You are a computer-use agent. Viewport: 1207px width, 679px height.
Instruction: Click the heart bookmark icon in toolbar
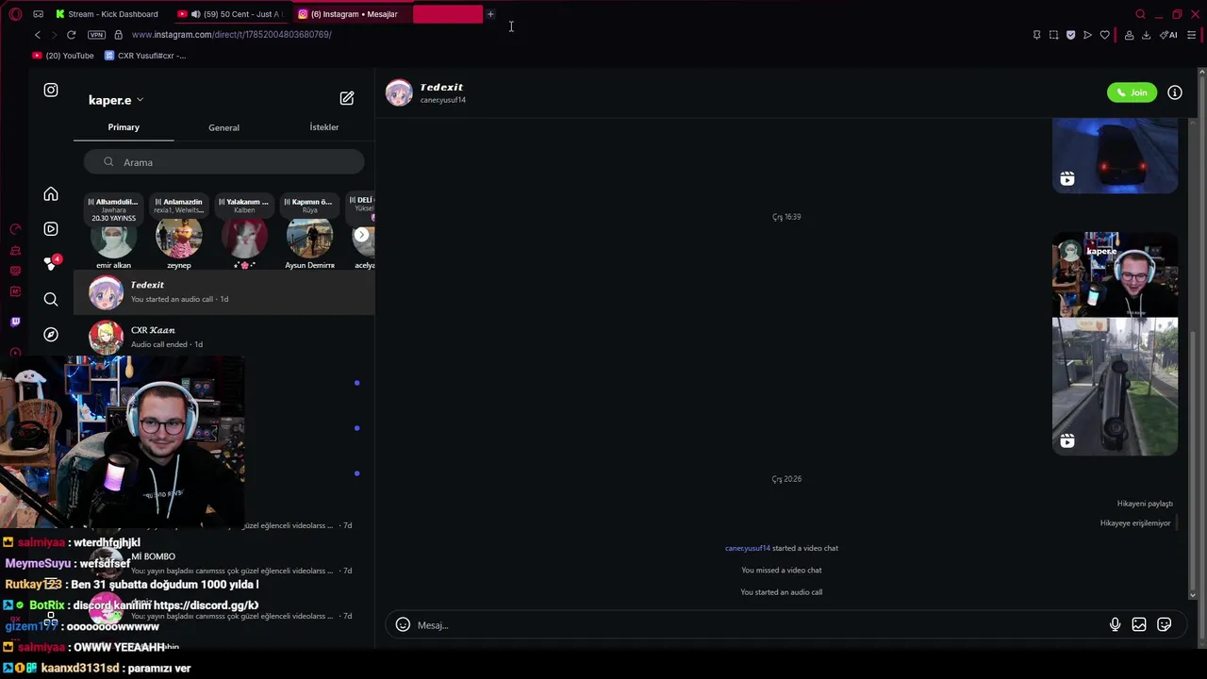click(1104, 35)
